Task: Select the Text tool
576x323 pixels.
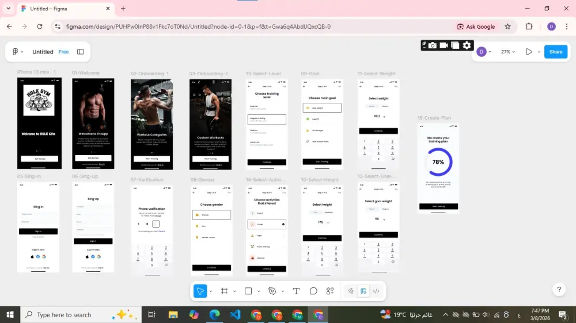Action: tap(296, 291)
